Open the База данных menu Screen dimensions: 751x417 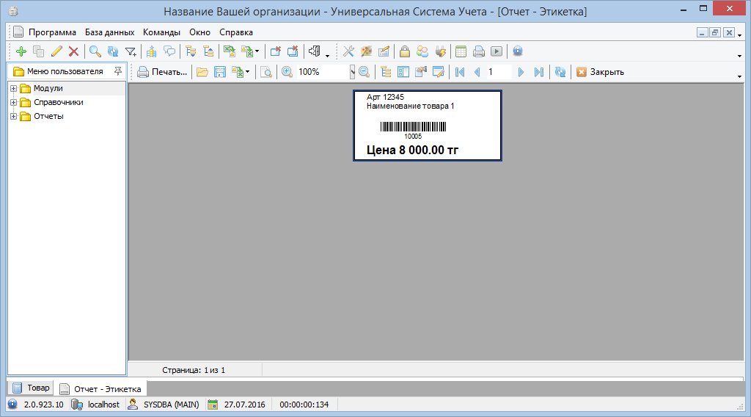(109, 32)
